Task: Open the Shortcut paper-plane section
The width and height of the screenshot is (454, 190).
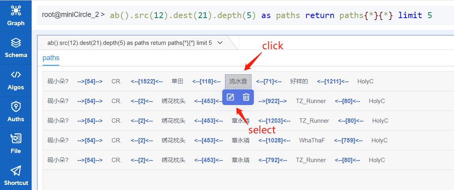Action: [16, 175]
